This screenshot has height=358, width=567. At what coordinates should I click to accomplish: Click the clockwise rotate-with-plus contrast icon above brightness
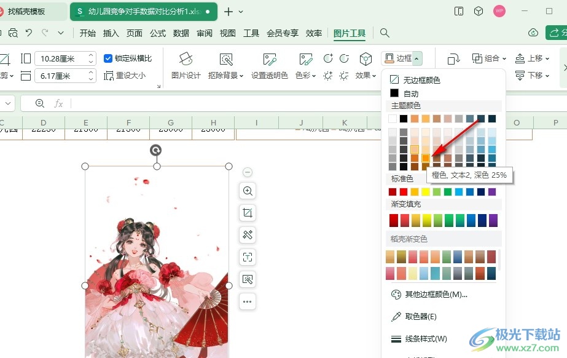point(328,58)
